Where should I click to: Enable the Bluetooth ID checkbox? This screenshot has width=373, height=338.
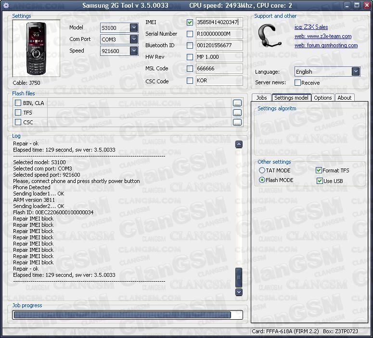tap(190, 45)
